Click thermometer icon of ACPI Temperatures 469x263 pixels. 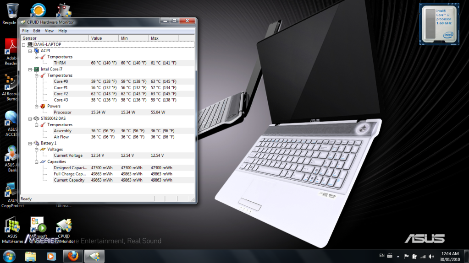click(x=43, y=57)
